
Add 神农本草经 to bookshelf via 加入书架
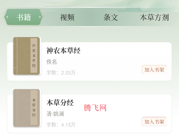(x=154, y=70)
